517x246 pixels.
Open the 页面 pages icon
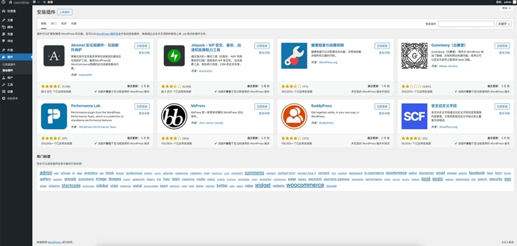click(x=4, y=34)
